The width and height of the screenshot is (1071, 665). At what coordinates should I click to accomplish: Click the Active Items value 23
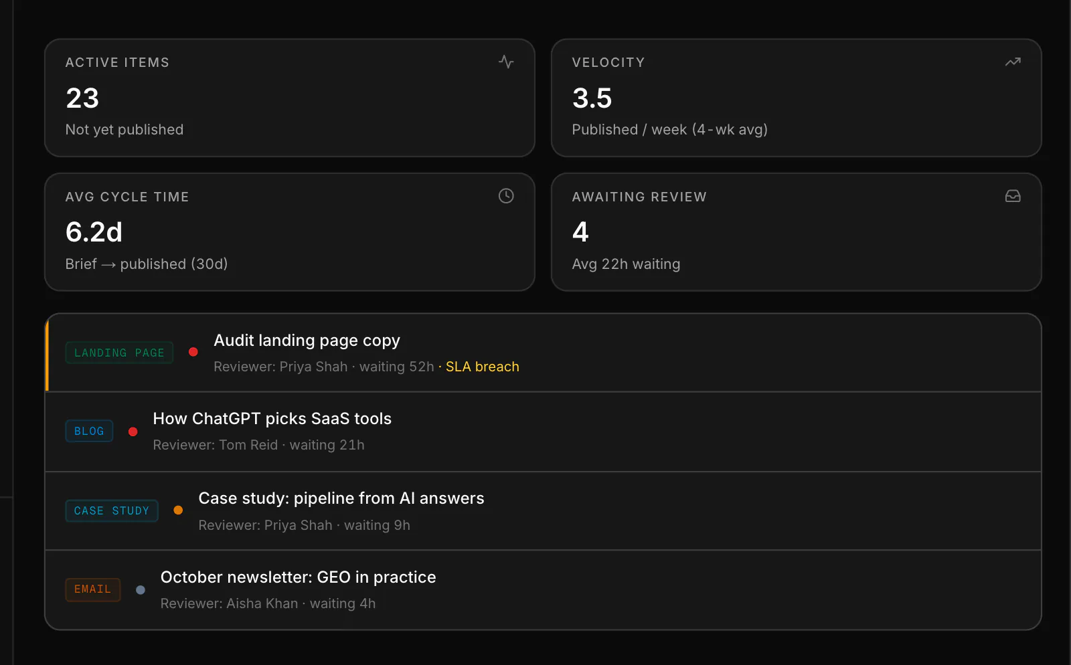(82, 98)
